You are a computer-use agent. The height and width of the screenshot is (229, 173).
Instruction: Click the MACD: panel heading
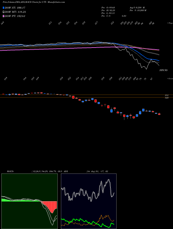click(10, 171)
